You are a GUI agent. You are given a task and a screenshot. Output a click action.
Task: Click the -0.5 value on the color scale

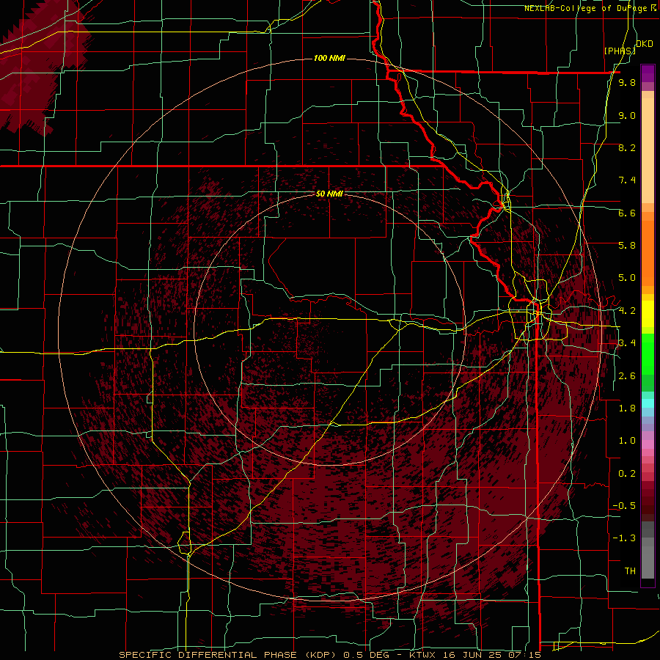coord(624,506)
